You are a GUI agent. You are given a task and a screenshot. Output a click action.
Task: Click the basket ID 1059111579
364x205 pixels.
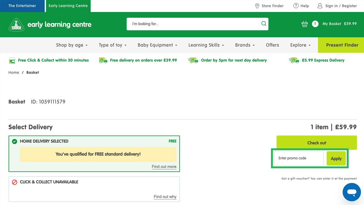[x=48, y=102]
